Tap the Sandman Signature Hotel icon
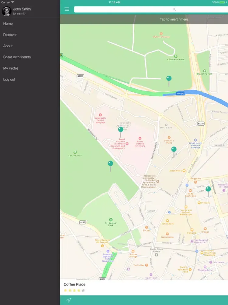Viewport: 228px width, 305px height. (108, 251)
